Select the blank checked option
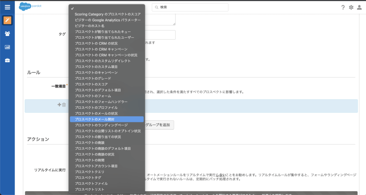 pyautogui.click(x=107, y=9)
